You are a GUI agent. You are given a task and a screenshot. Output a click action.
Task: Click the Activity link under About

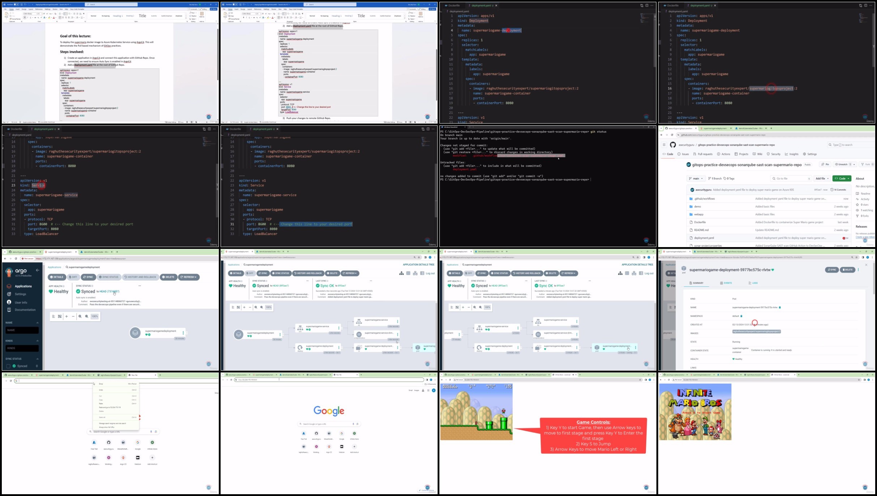pos(863,199)
